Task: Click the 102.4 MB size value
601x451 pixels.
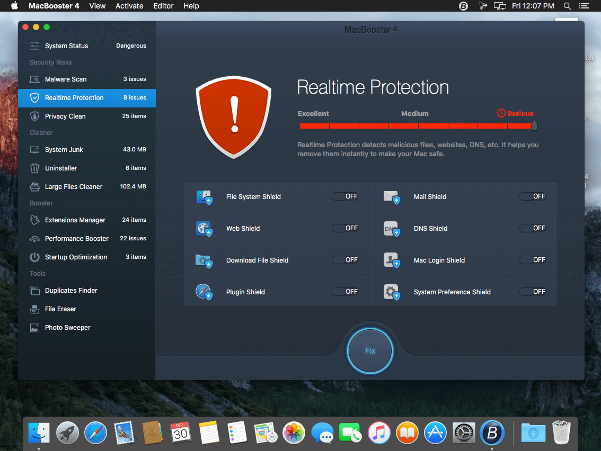Action: pyautogui.click(x=133, y=186)
